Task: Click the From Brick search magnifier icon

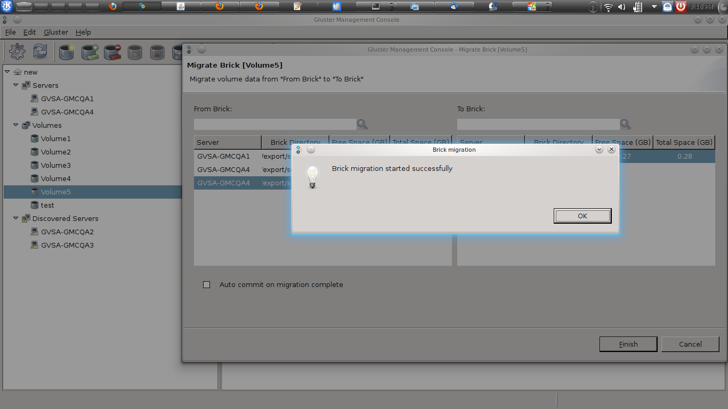Action: [362, 125]
